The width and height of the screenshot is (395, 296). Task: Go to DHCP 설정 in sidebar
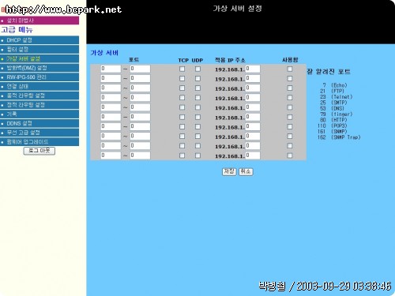click(39, 40)
